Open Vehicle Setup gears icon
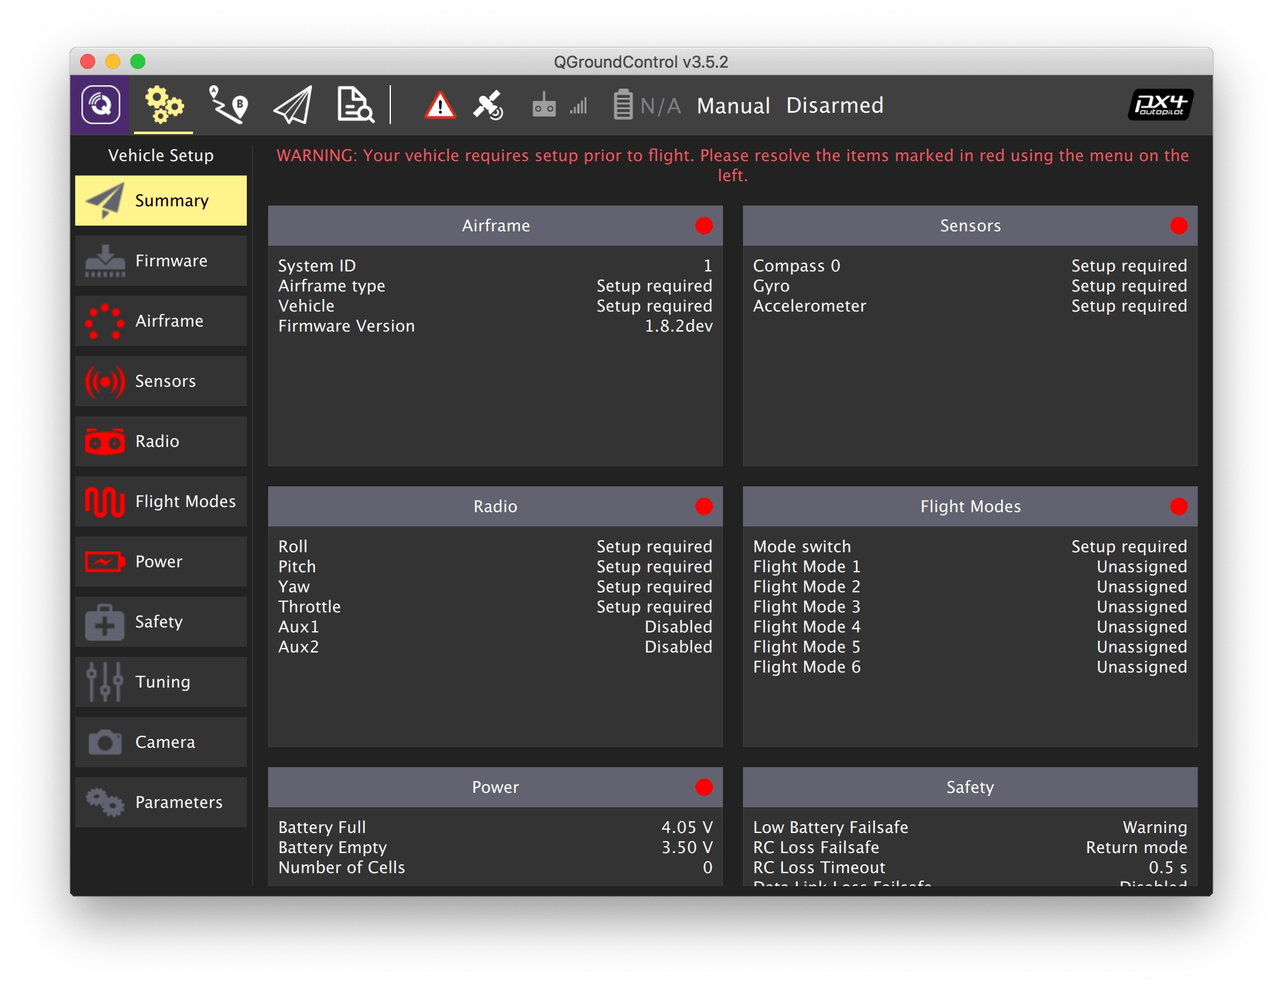This screenshot has height=989, width=1283. point(164,105)
